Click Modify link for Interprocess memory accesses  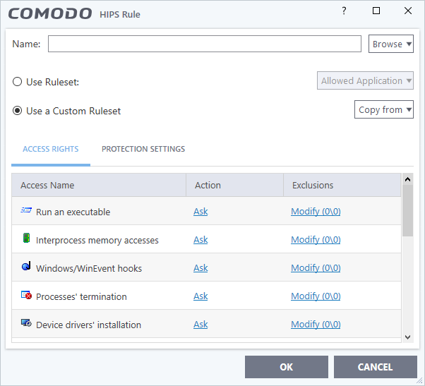316,240
